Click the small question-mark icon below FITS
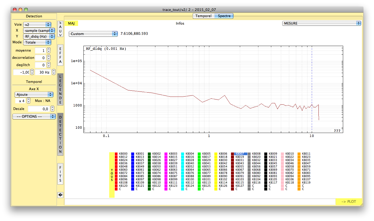 60,195
